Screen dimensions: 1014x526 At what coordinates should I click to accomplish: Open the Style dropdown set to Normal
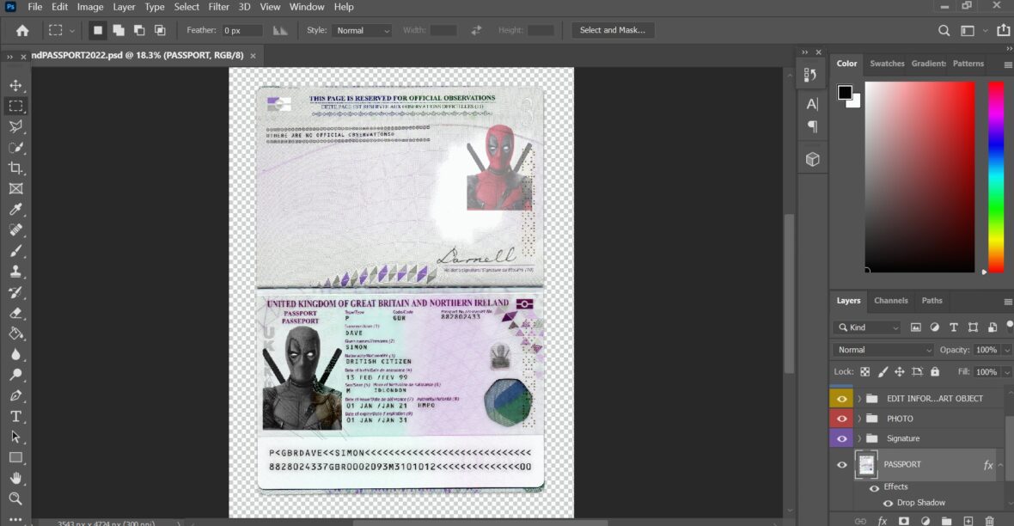pos(362,30)
